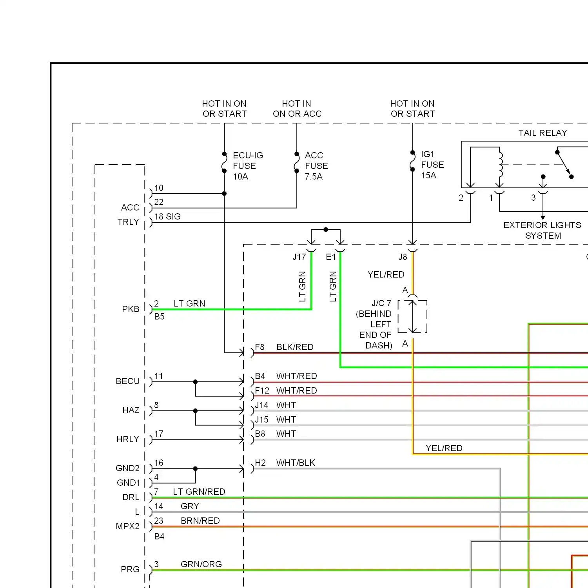Click horizontal LT GRN label beside pin 2
The height and width of the screenshot is (588, 588).
(189, 303)
